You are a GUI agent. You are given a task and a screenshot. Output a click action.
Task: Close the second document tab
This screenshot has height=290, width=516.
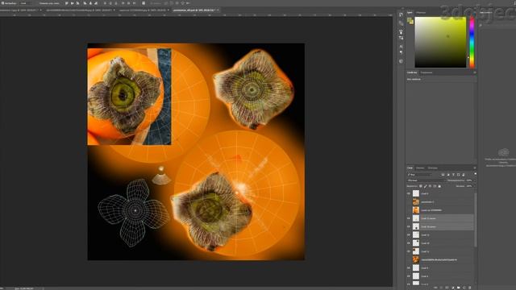tap(114, 10)
